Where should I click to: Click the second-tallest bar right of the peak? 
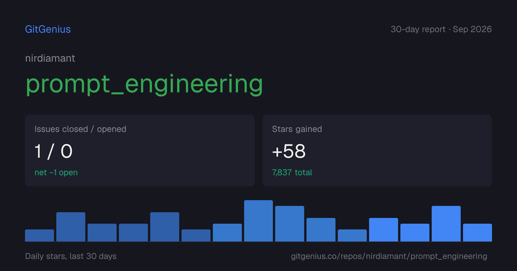pos(290,224)
